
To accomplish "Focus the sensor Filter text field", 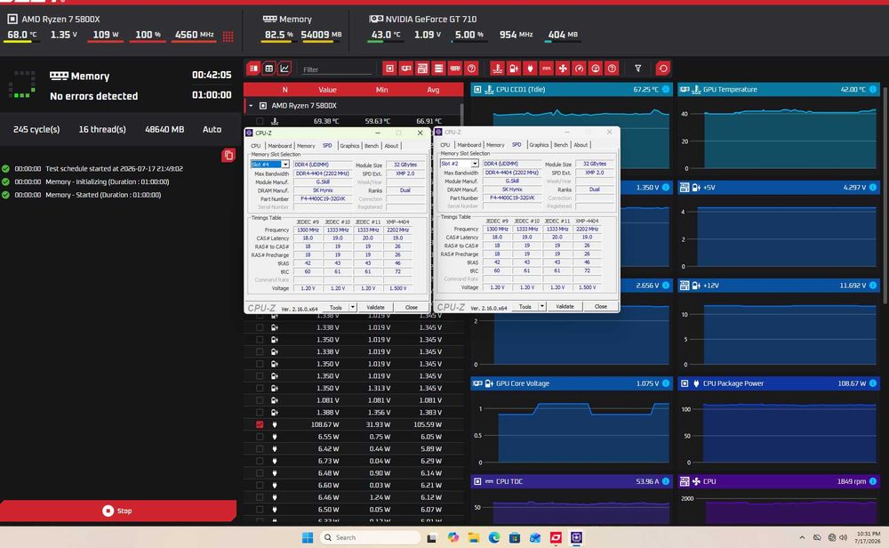I will point(337,69).
